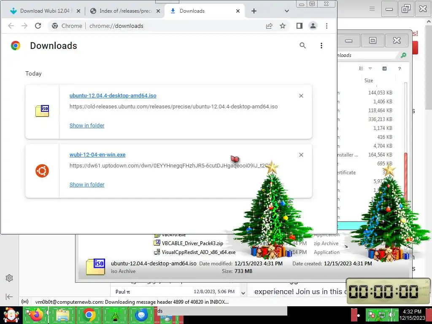Expand Paul π message thread chevron

243,293
